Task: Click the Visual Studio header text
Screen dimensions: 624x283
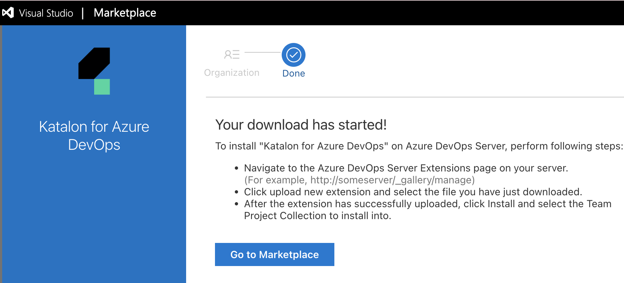Action: pyautogui.click(x=46, y=13)
